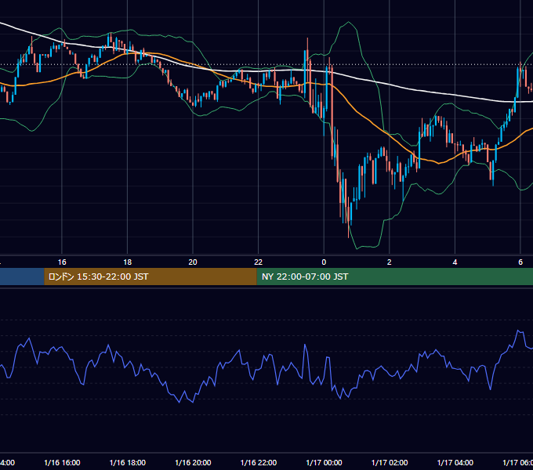Click the '1/17 00:00' time label

pos(324,462)
